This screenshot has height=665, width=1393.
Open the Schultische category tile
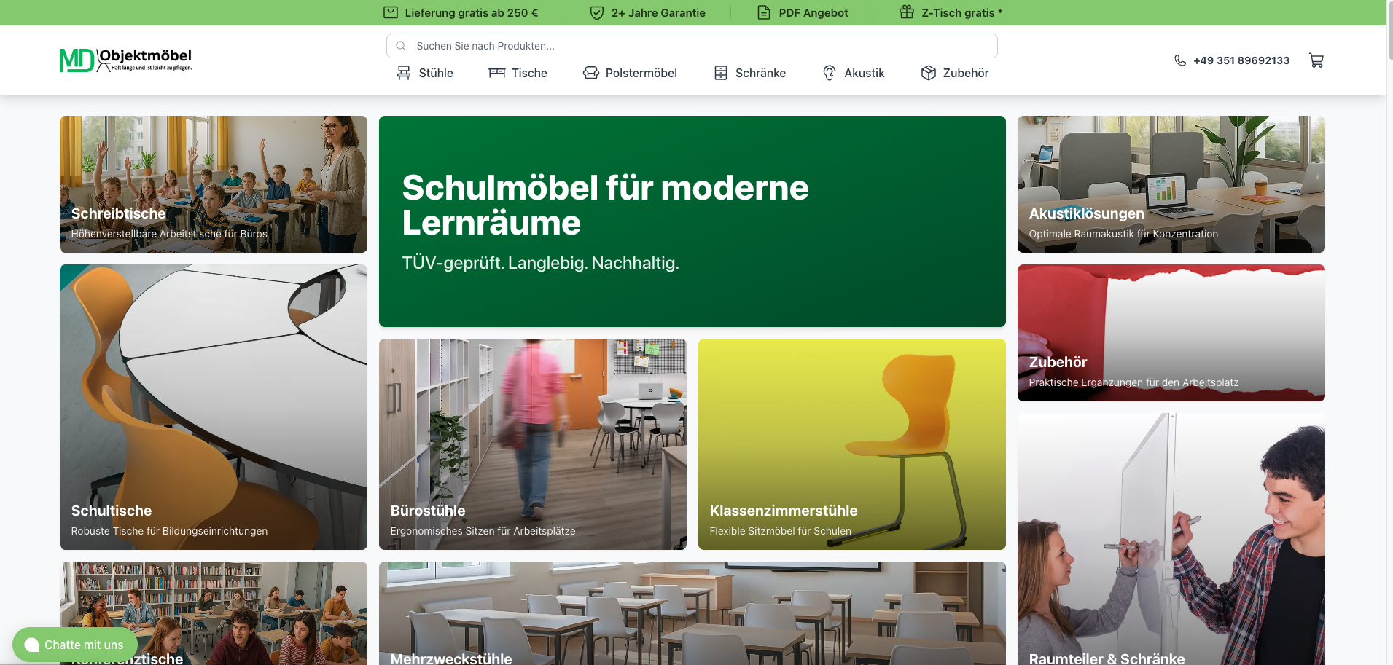pos(214,407)
